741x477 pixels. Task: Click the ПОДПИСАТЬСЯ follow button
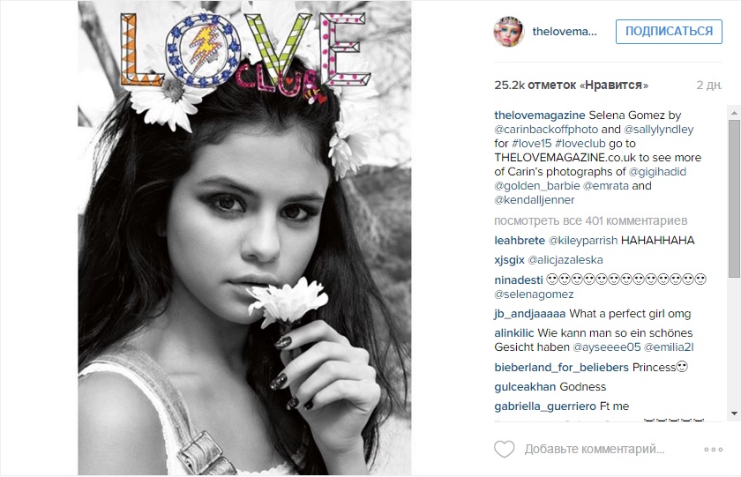click(669, 32)
